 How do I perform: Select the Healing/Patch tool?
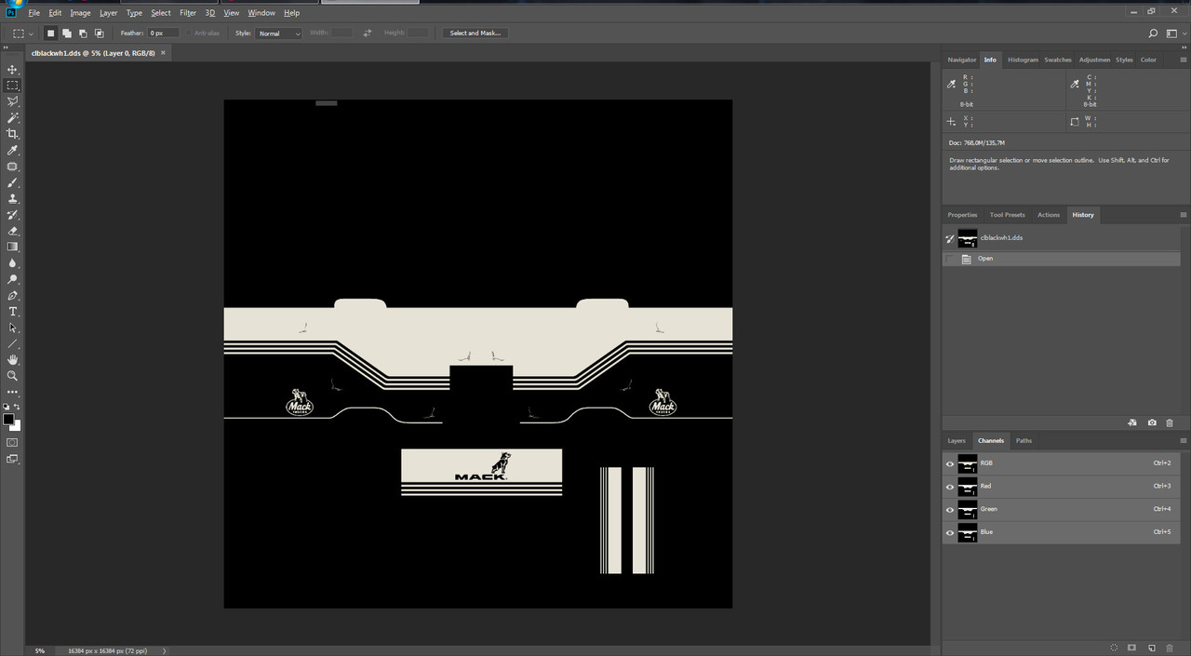pos(13,167)
